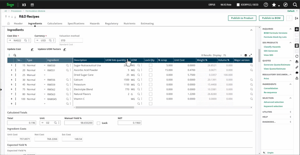Open the Formulation Module breadcrumb

coord(35,11)
